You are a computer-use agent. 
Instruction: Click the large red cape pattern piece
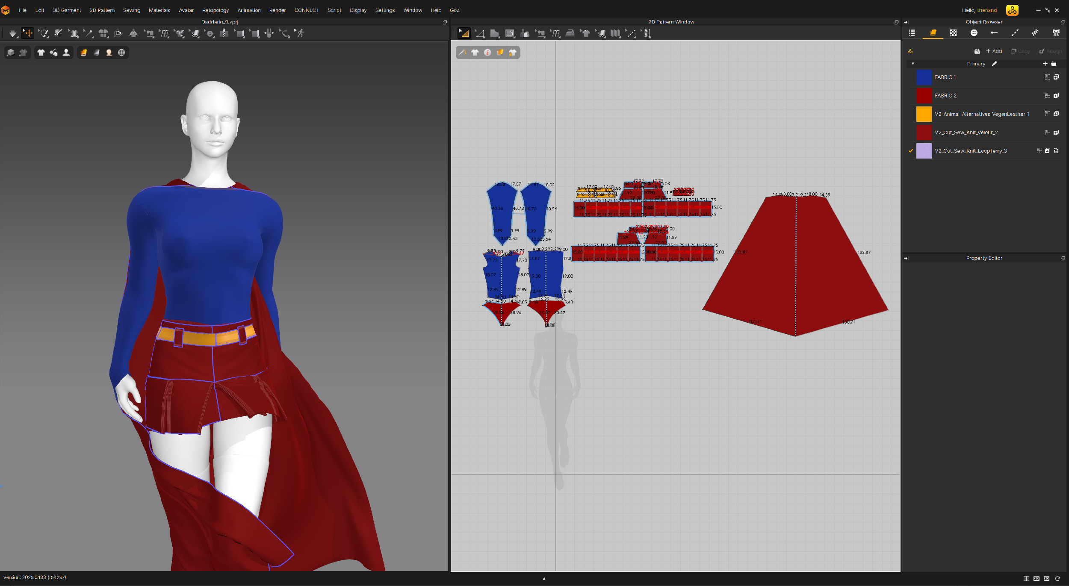click(x=795, y=265)
